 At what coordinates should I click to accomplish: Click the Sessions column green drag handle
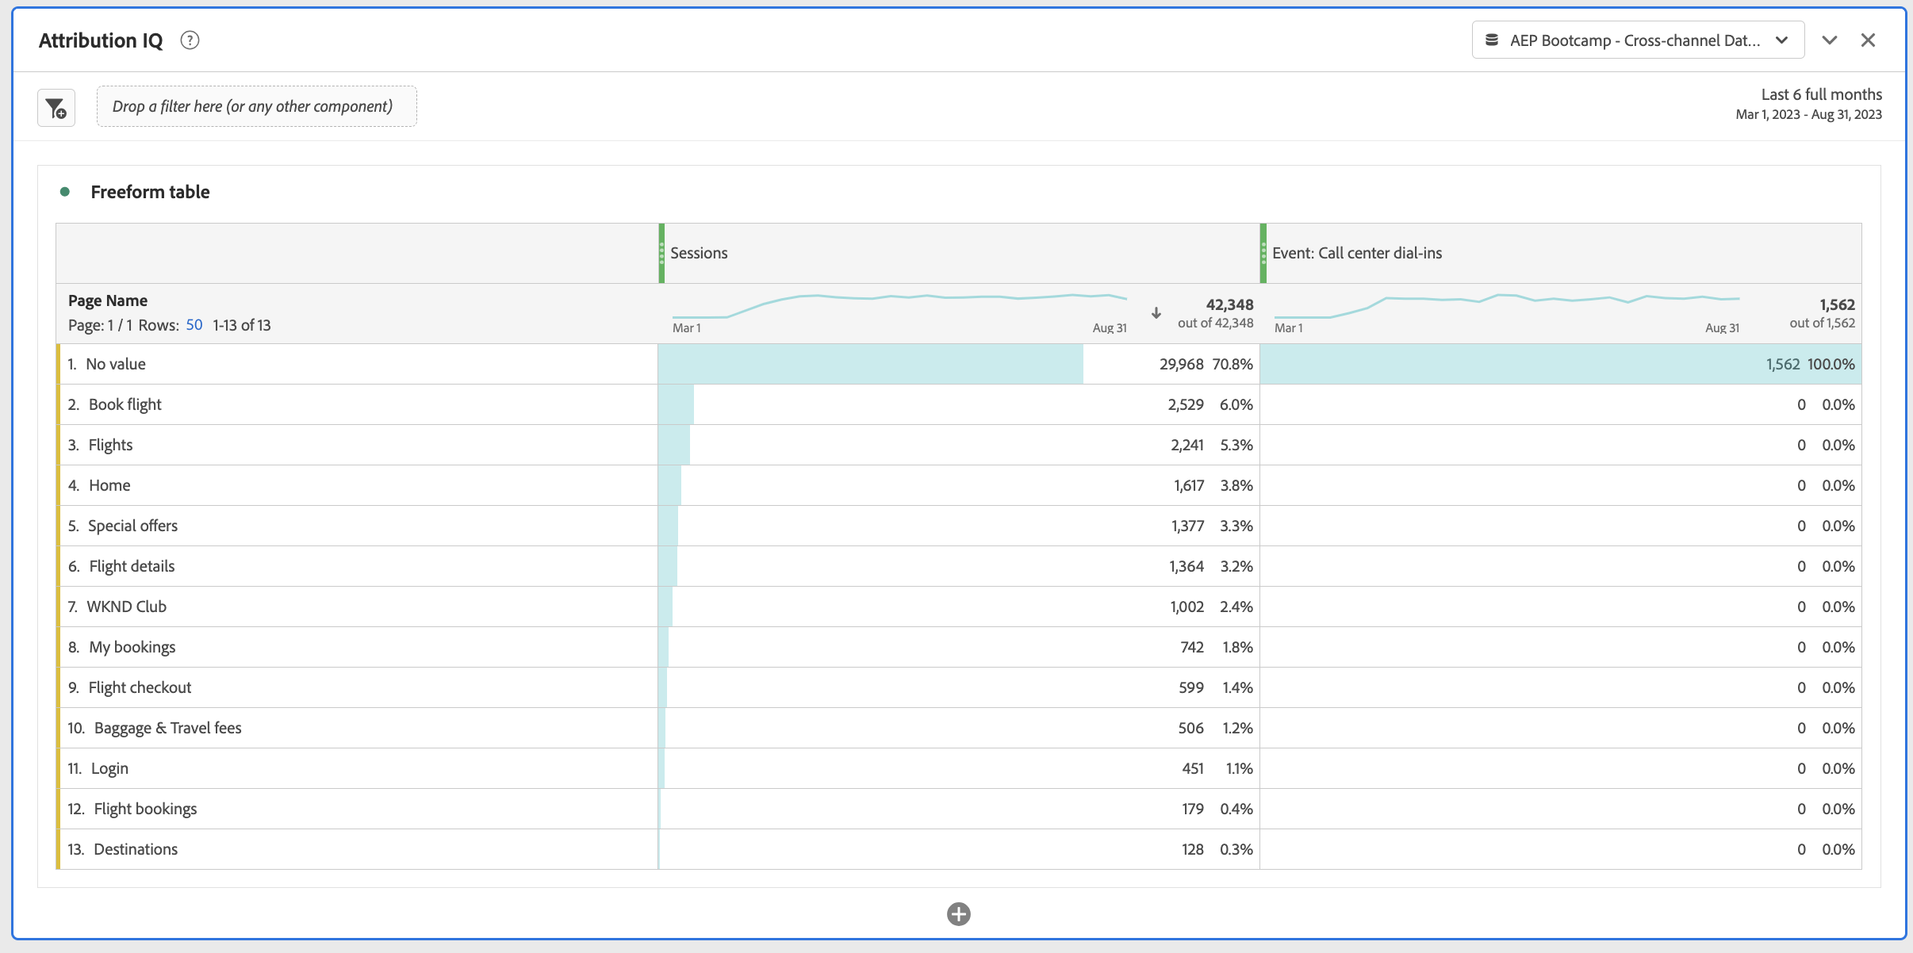click(661, 253)
